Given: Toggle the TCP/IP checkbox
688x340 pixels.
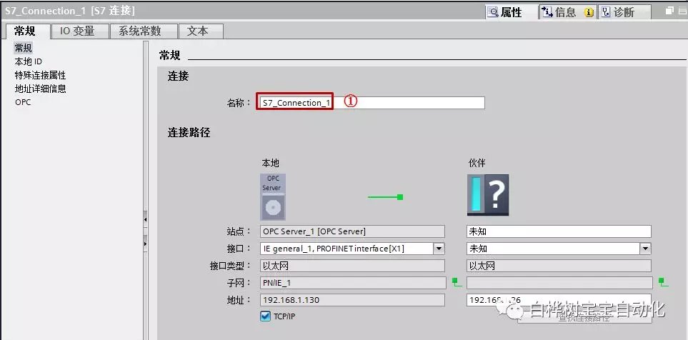Looking at the screenshot, I should (266, 316).
